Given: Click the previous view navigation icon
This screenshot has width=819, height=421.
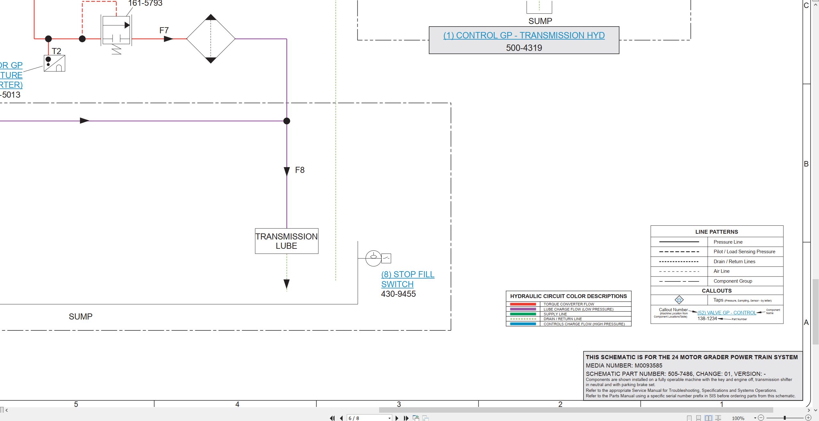Looking at the screenshot, I should 416,418.
